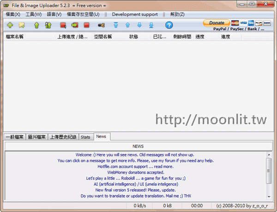Viewport: 277px width, 212px height.
Task: Switch to the 圖片檔案 tab
Action: click(x=37, y=137)
